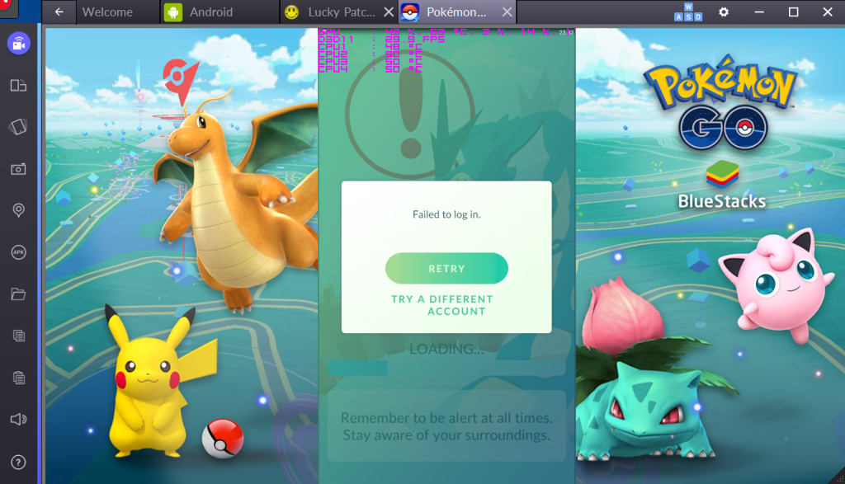Click the 'Failed to log in.' message
This screenshot has height=484, width=845.
[x=446, y=214]
